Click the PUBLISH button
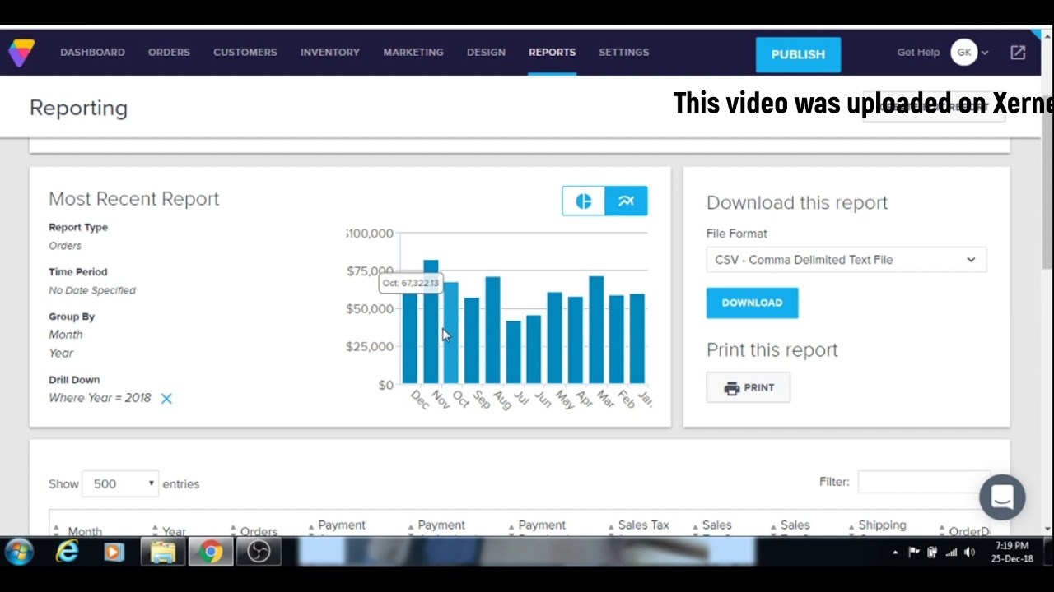This screenshot has width=1054, height=592. pyautogui.click(x=798, y=54)
